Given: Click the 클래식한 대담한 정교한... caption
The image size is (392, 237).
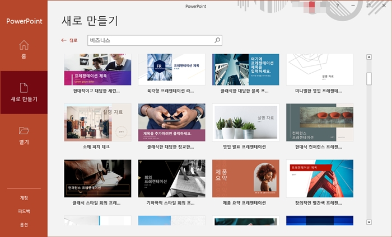Looking at the screenshot, I should pyautogui.click(x=170, y=147).
